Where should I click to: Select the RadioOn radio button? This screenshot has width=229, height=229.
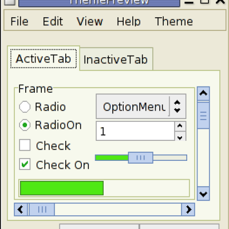pos(25,125)
